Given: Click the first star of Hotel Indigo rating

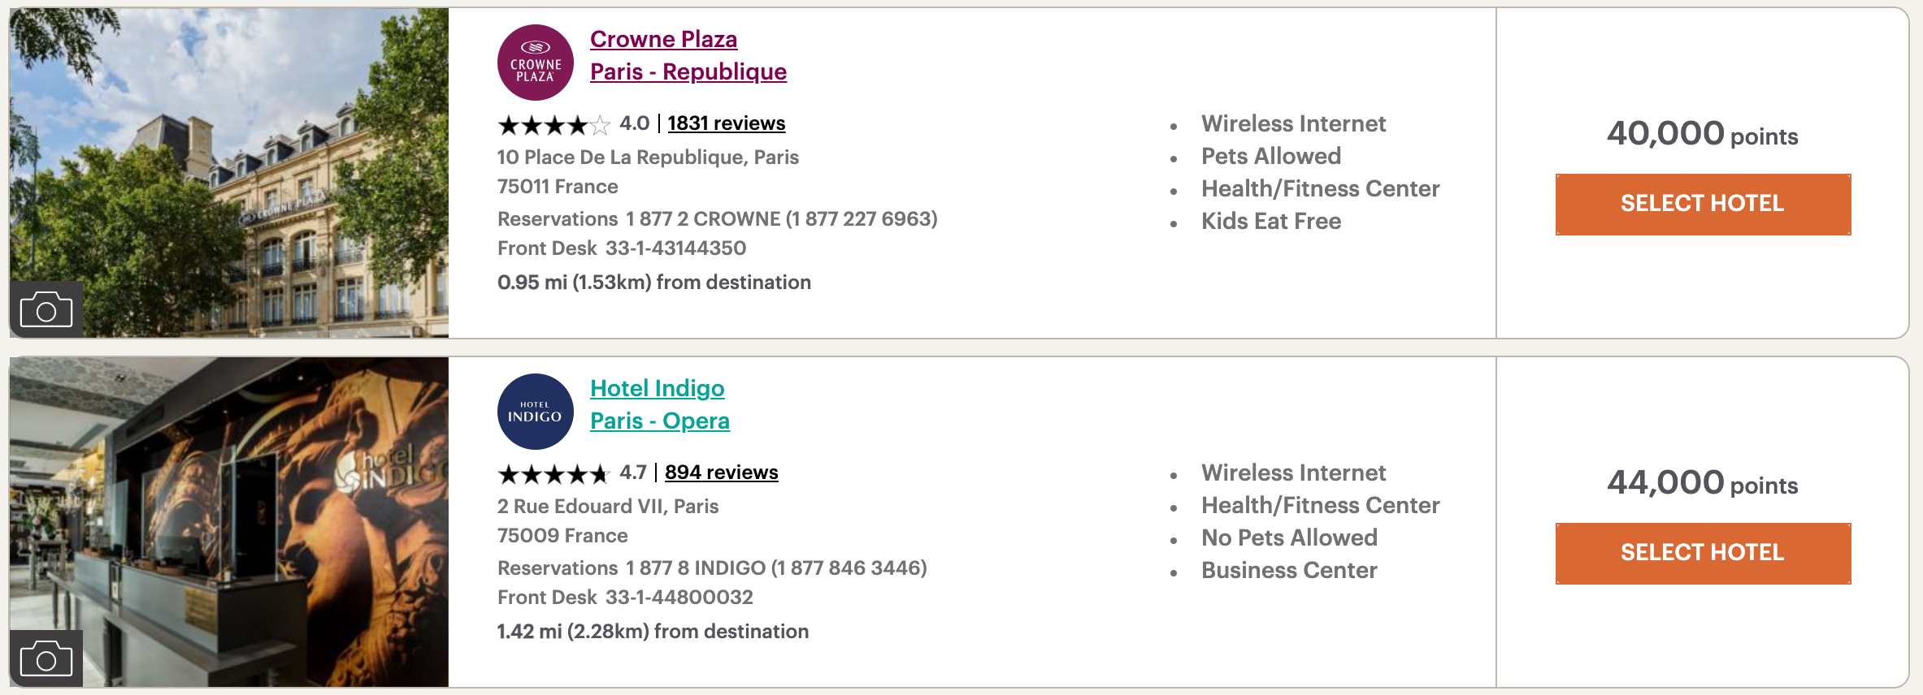Looking at the screenshot, I should click(508, 473).
